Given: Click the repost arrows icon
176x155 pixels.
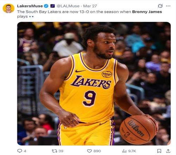Looking at the screenshot, I should pyautogui.click(x=55, y=151).
